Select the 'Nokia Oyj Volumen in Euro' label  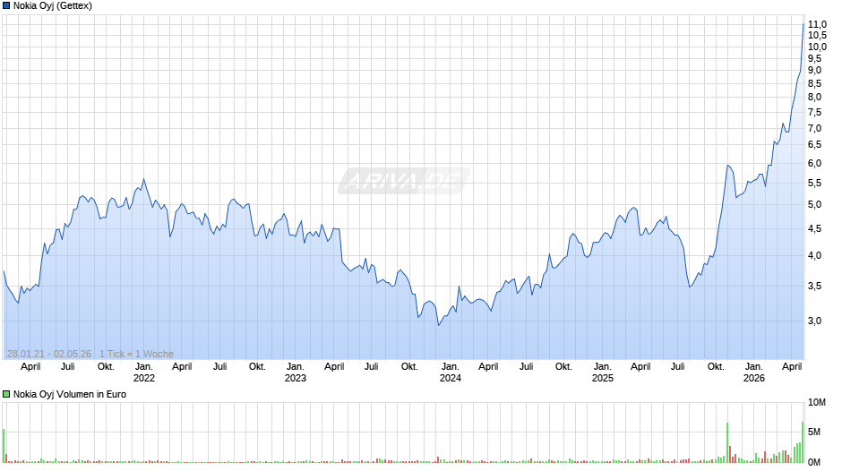point(70,394)
